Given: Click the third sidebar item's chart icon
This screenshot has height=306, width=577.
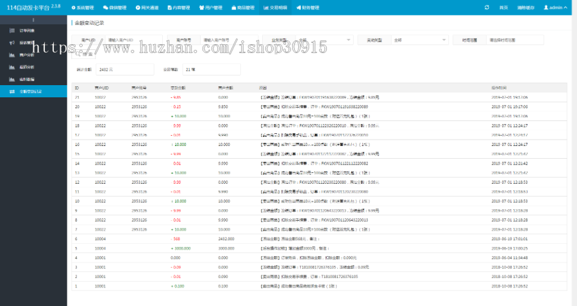Looking at the screenshot, I should (12, 54).
